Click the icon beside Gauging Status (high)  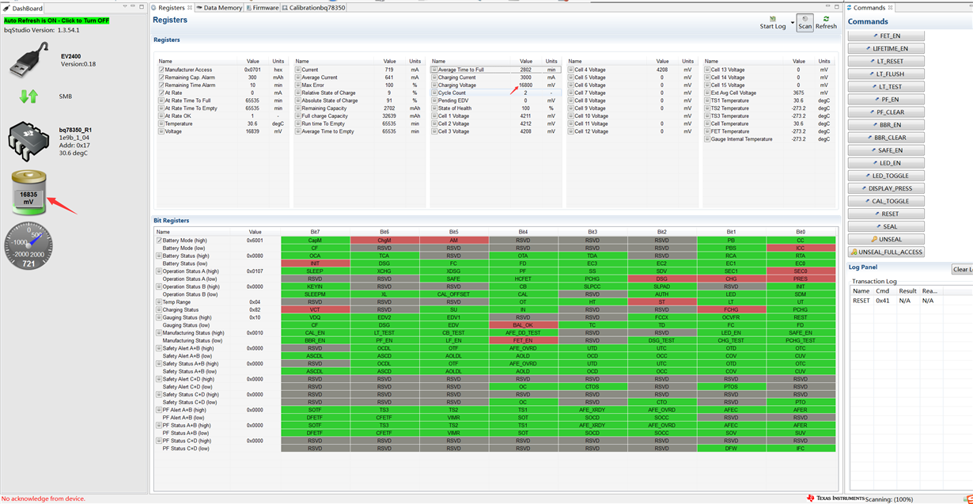pyautogui.click(x=159, y=317)
